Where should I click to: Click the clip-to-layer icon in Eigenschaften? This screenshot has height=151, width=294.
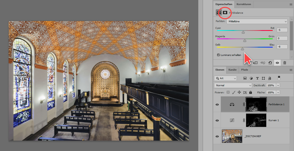(255, 63)
